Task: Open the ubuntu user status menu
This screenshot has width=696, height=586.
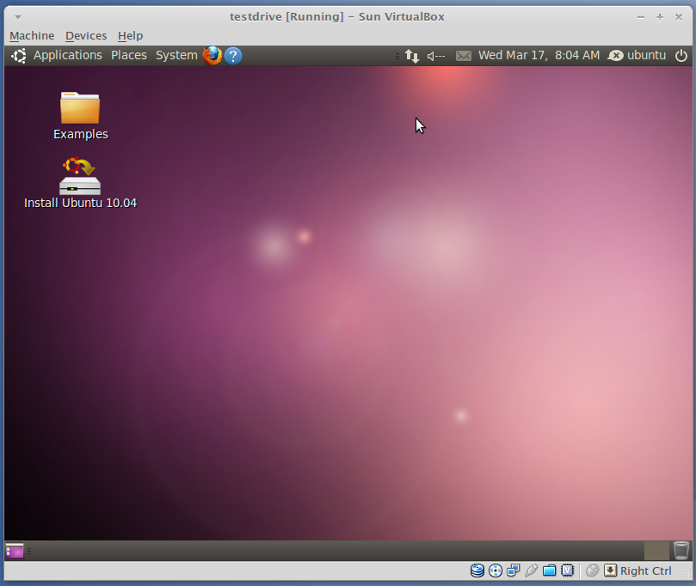Action: [x=637, y=55]
